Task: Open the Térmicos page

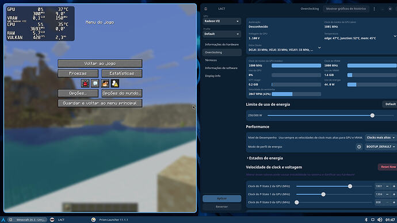Action: [222, 60]
